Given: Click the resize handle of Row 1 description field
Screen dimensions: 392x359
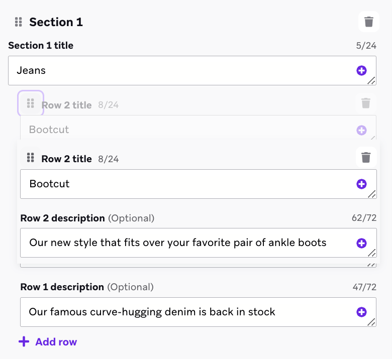Looking at the screenshot, I should pos(371,322).
